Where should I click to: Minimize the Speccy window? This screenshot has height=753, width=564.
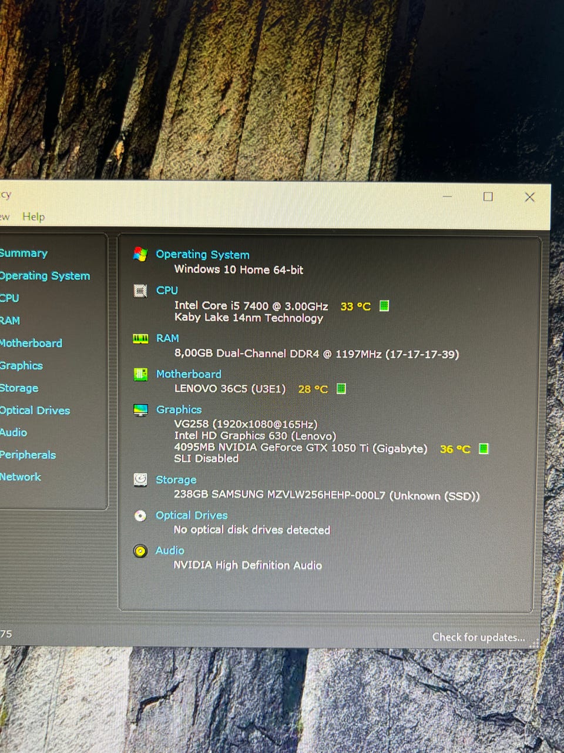[447, 196]
